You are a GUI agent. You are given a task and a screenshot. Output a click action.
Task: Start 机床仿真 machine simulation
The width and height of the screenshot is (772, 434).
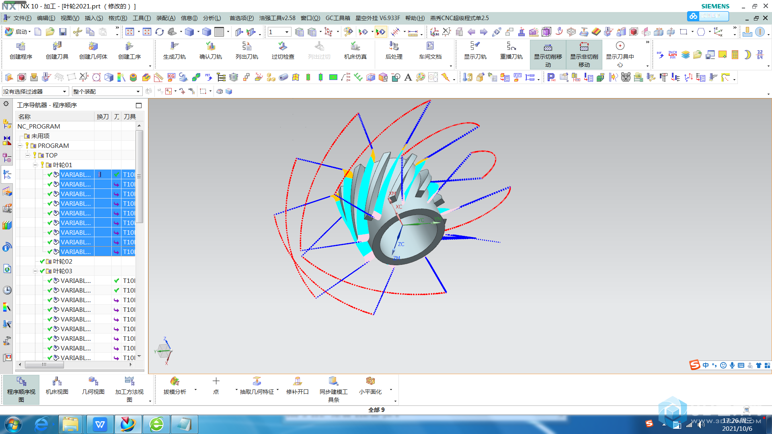355,51
